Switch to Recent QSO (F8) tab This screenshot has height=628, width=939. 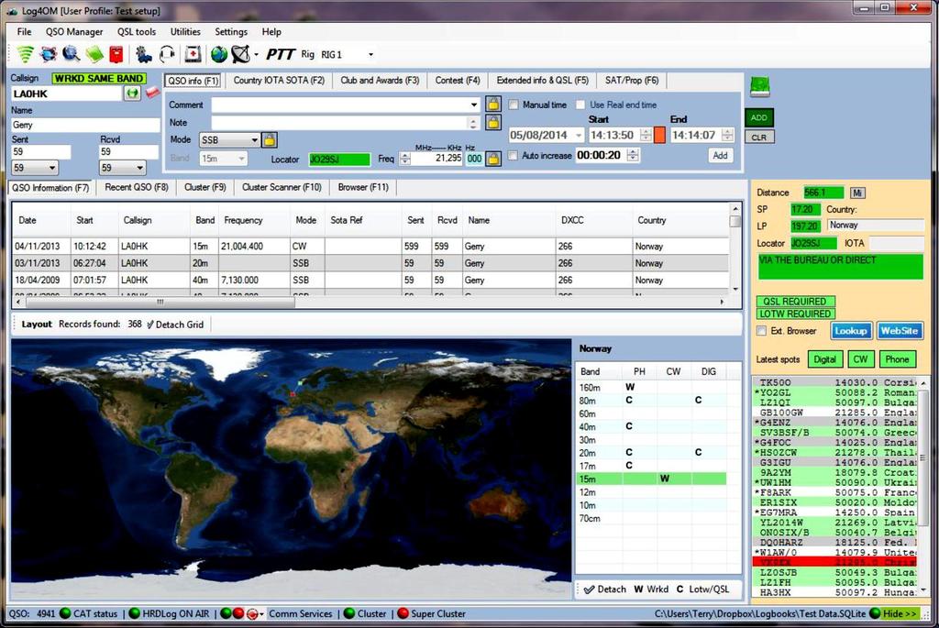137,187
